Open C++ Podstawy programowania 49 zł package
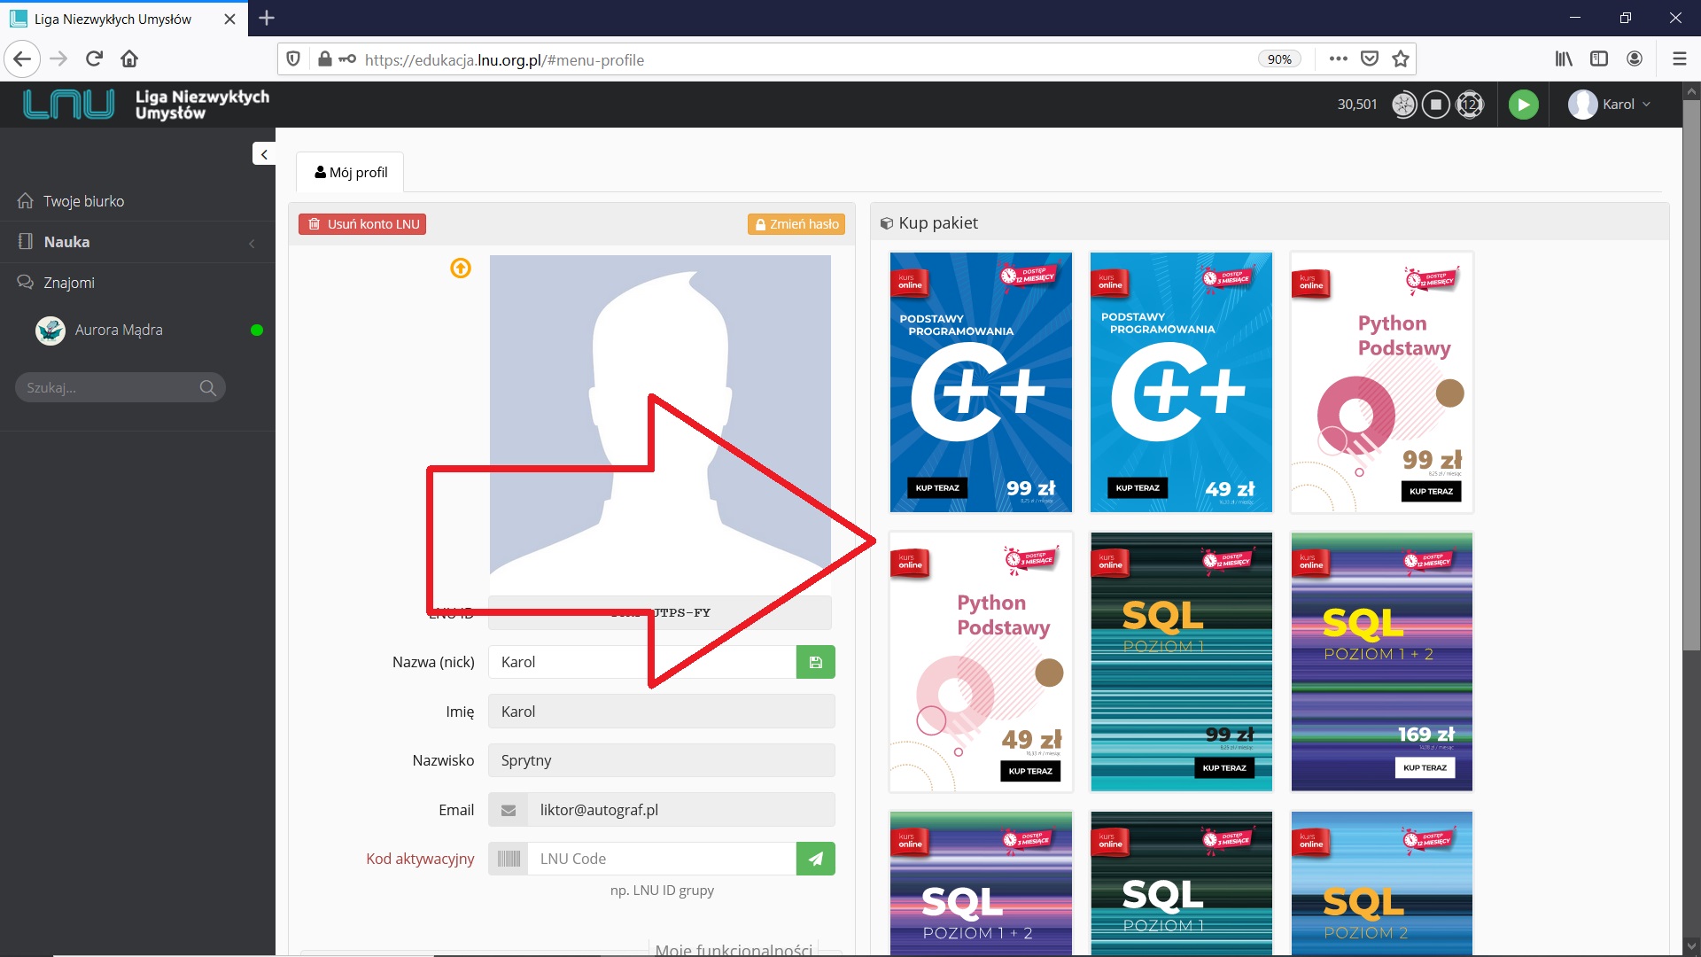The height and width of the screenshot is (957, 1701). pos(1181,382)
